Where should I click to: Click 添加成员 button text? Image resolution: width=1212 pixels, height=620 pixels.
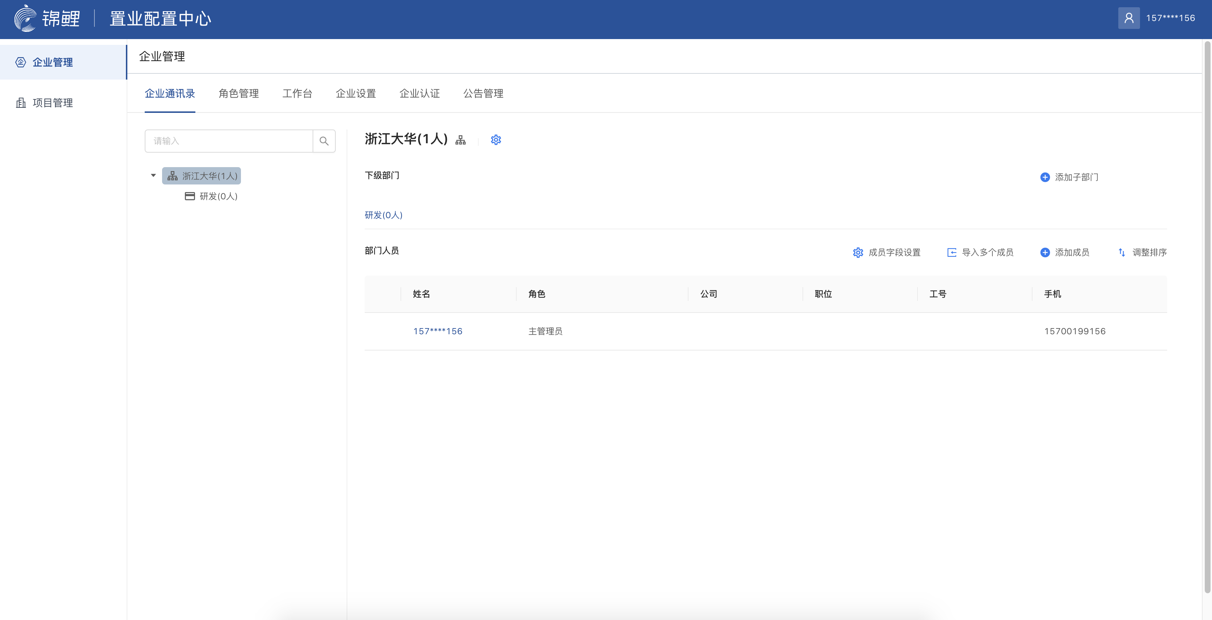click(1072, 252)
